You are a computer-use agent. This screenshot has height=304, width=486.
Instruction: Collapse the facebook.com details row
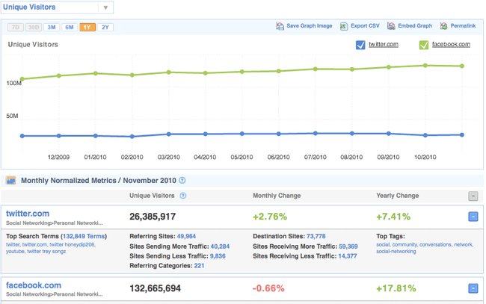pos(473,288)
